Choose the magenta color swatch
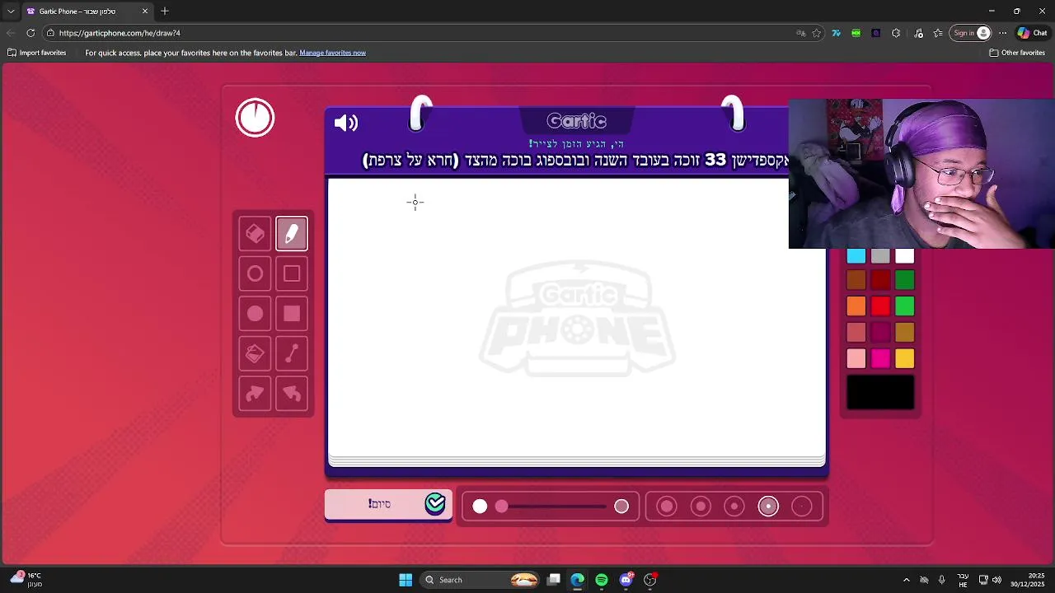Viewport: 1055px width, 593px height. point(880,358)
